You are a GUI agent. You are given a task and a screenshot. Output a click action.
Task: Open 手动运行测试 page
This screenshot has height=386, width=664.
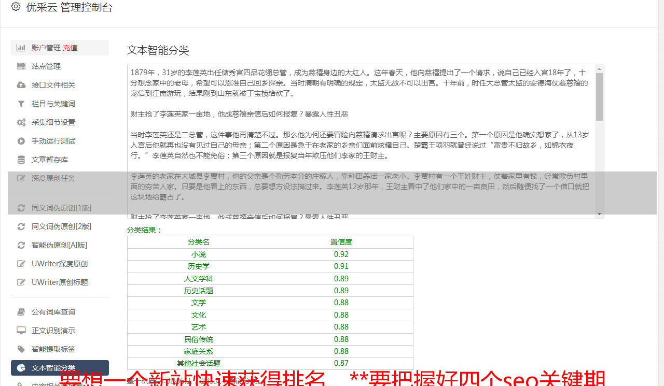click(x=60, y=141)
